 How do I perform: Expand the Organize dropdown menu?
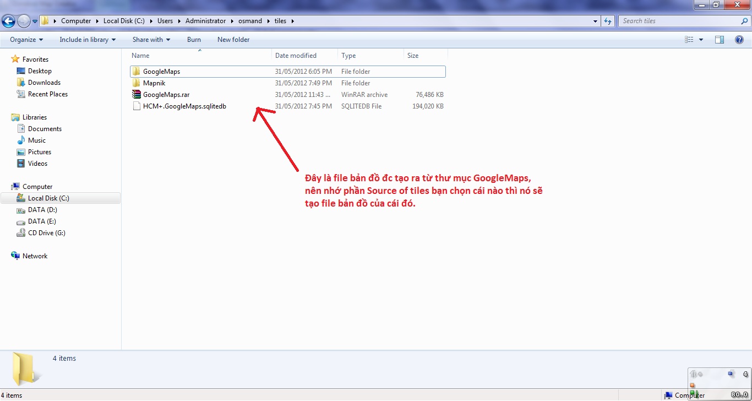26,40
